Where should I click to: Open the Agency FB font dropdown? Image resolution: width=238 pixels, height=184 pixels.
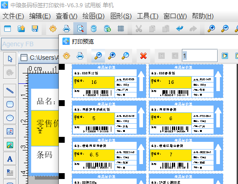tap(30, 44)
